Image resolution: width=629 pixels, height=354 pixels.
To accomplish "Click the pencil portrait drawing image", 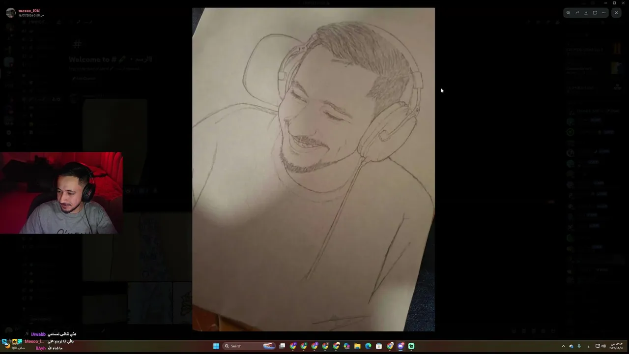I will [314, 169].
